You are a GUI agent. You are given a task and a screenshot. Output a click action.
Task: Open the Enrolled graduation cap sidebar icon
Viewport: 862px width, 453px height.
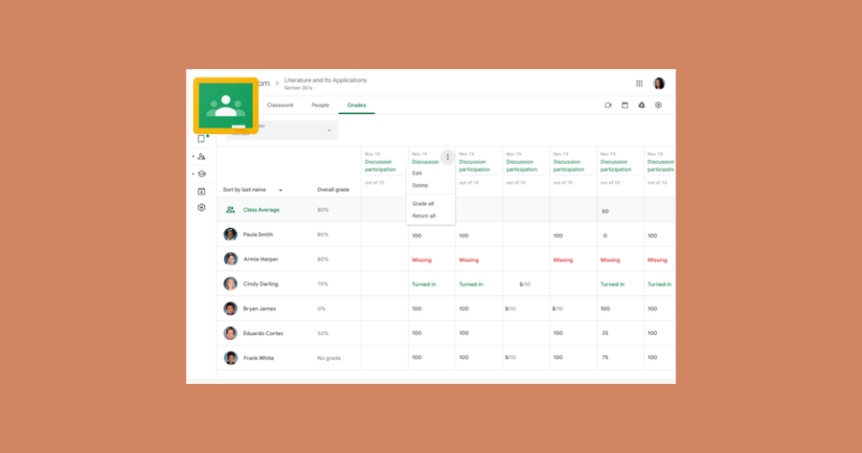(202, 173)
